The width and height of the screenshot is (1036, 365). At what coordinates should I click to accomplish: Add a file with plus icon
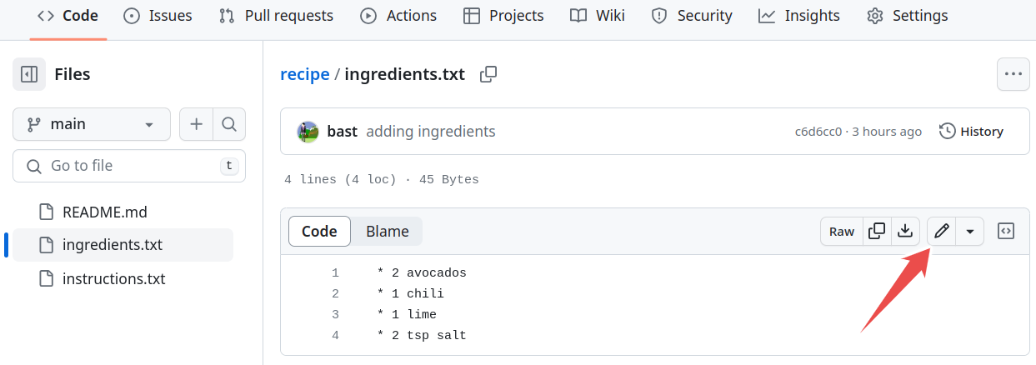click(x=197, y=124)
